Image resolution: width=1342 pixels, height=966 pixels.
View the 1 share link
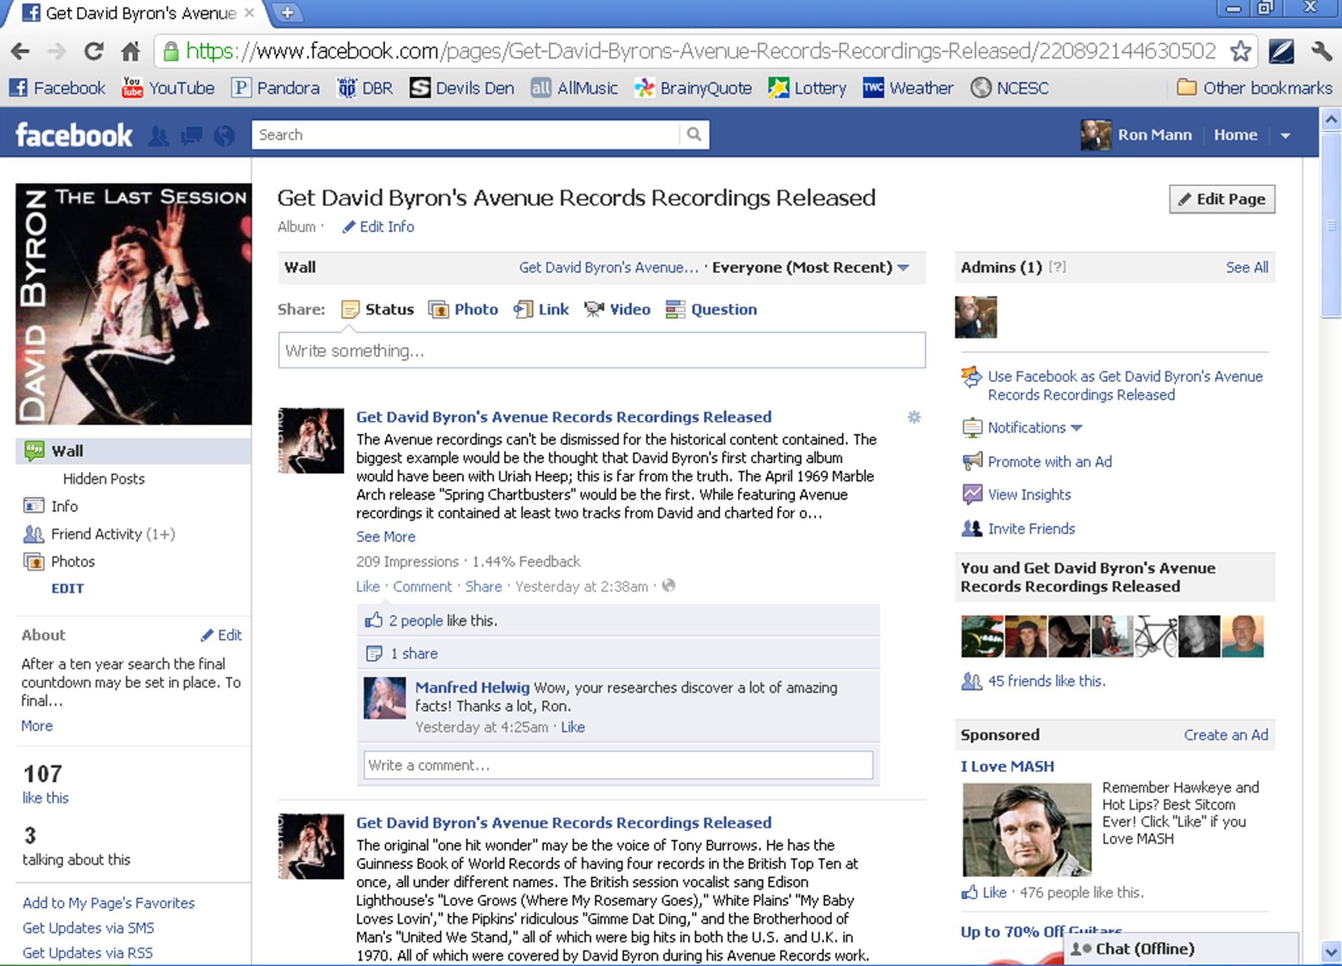pos(414,654)
